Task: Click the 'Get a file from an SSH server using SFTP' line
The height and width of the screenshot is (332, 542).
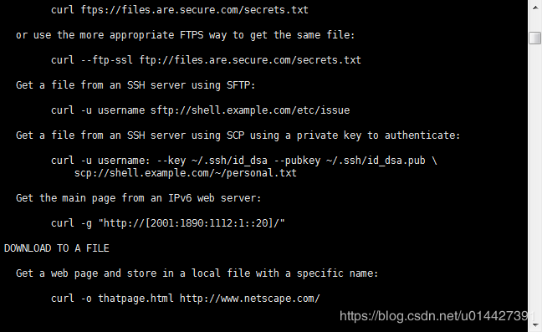Action: click(135, 85)
